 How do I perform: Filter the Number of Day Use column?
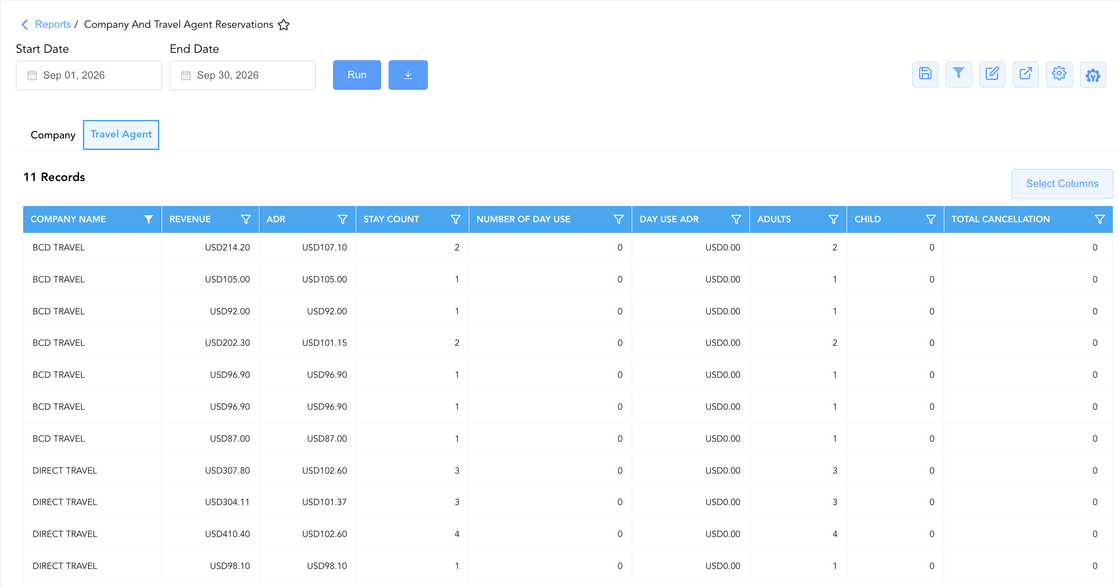pyautogui.click(x=619, y=219)
